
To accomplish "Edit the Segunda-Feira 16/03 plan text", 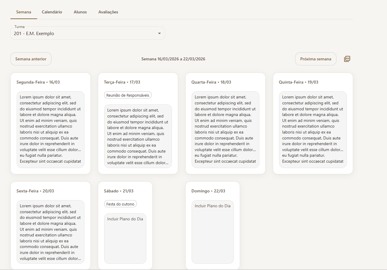I will 51,129.
